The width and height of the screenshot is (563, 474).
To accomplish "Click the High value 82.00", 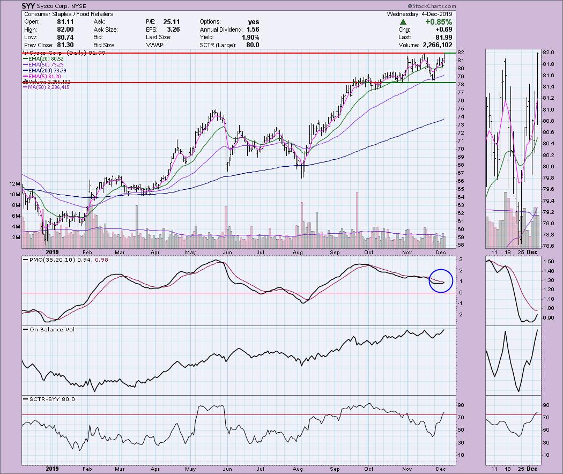I will tap(65, 29).
